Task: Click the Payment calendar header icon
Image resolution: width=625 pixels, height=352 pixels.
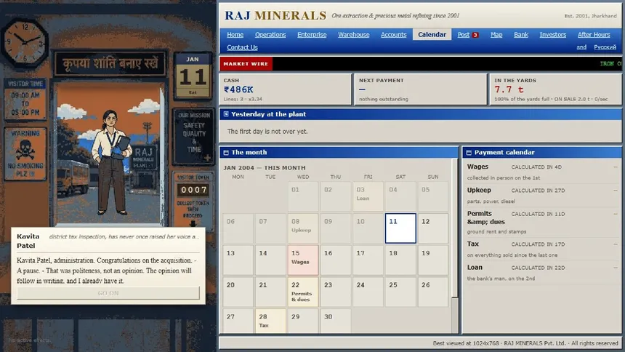Action: (x=469, y=153)
